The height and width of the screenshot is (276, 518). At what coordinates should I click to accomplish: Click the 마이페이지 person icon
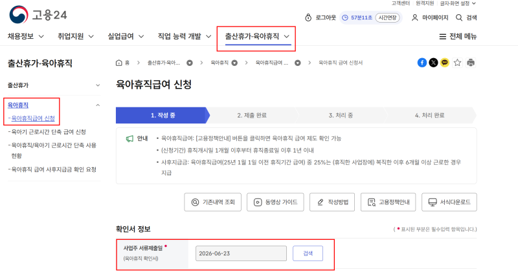414,17
